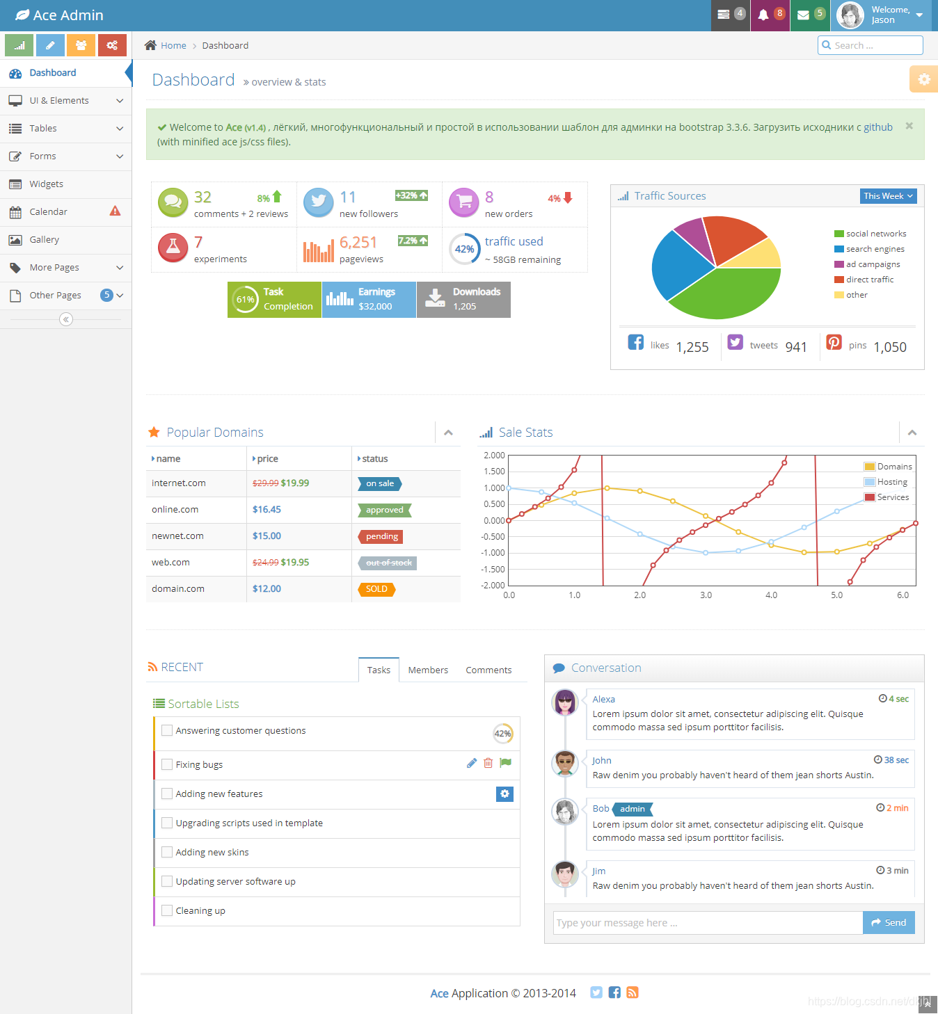Click the green signal chart shortcut button
Image resolution: width=938 pixels, height=1014 pixels.
(19, 45)
